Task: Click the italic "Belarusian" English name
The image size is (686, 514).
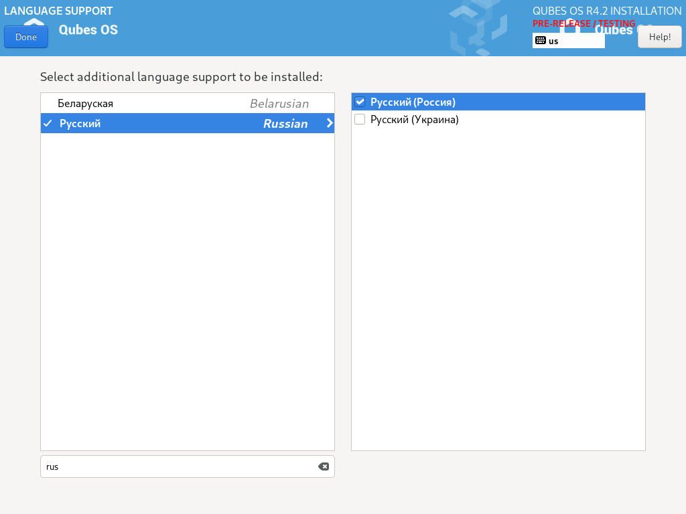Action: pyautogui.click(x=279, y=104)
